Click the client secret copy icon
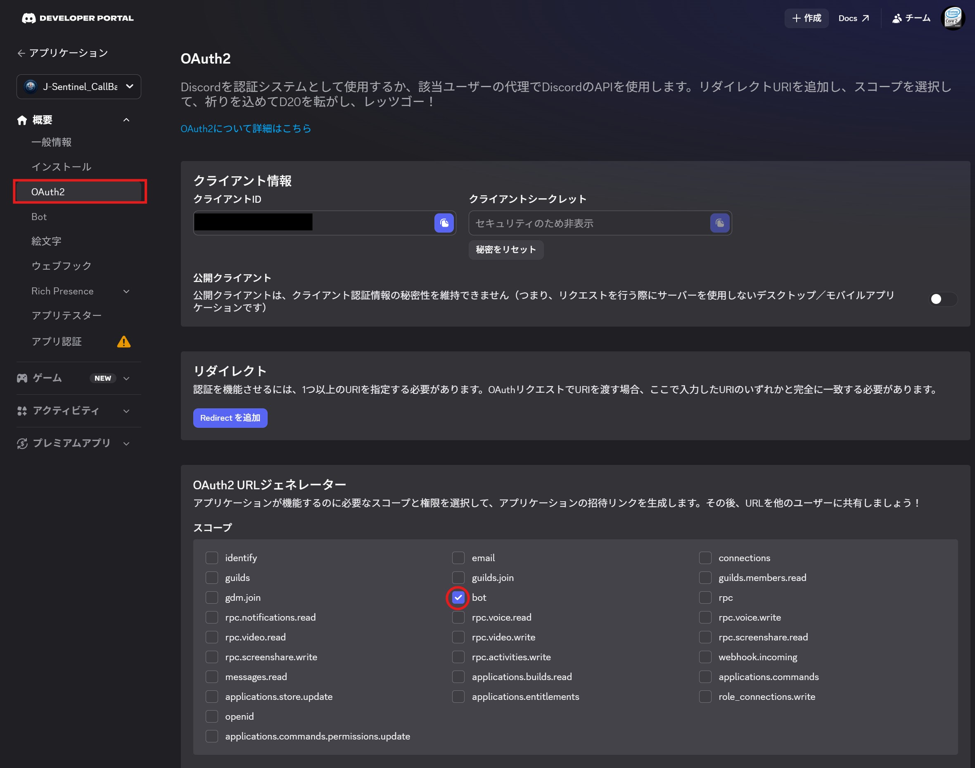The height and width of the screenshot is (768, 975). point(719,223)
